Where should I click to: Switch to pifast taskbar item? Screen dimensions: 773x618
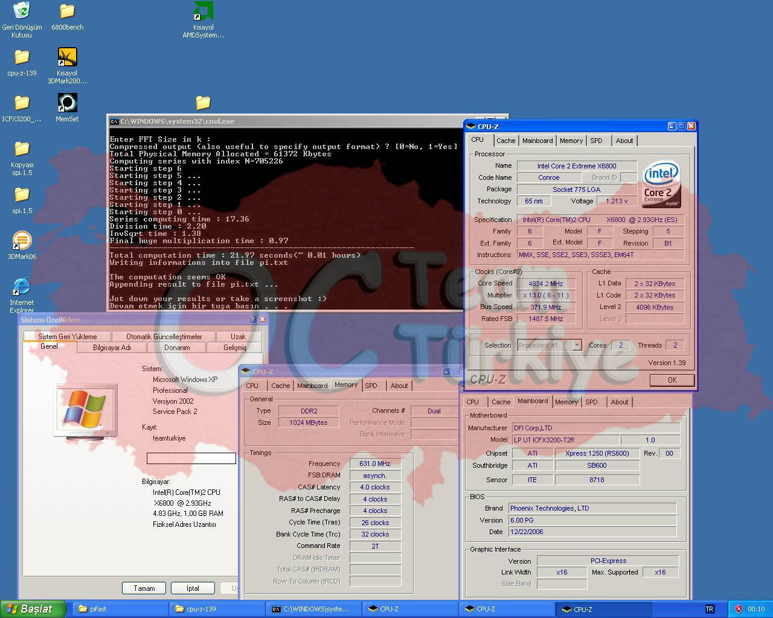(121, 609)
